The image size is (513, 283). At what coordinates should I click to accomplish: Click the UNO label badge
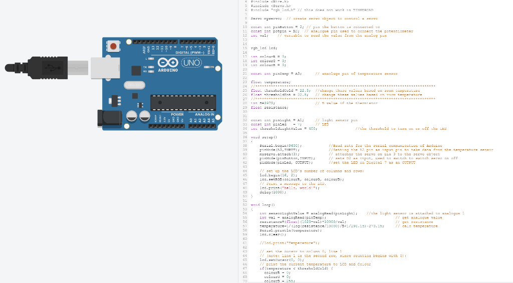[191, 63]
